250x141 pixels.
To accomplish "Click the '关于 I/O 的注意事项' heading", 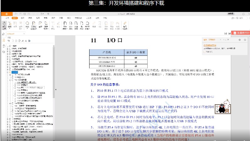I will (105, 85).
